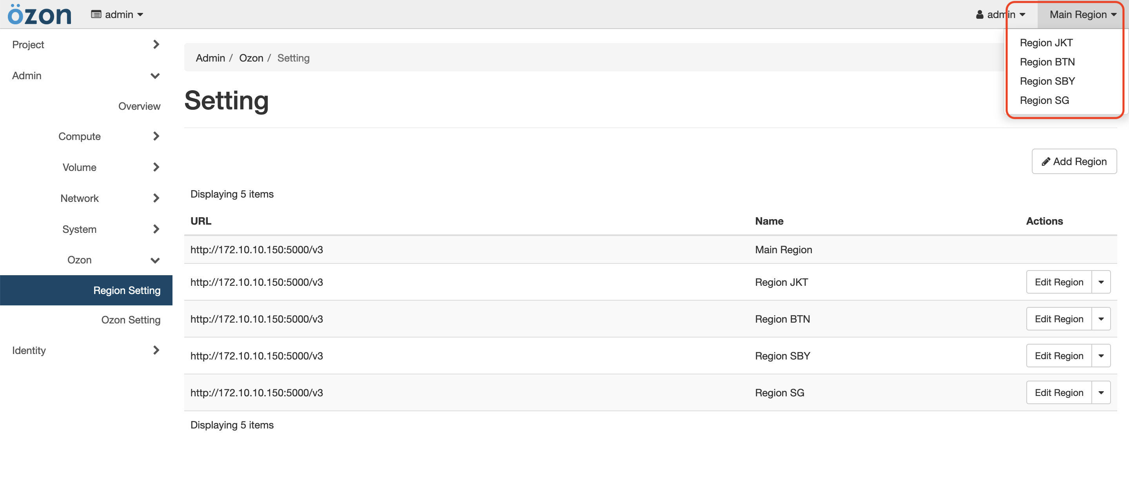Select Region JKT from region menu
The image size is (1129, 501).
pos(1046,42)
